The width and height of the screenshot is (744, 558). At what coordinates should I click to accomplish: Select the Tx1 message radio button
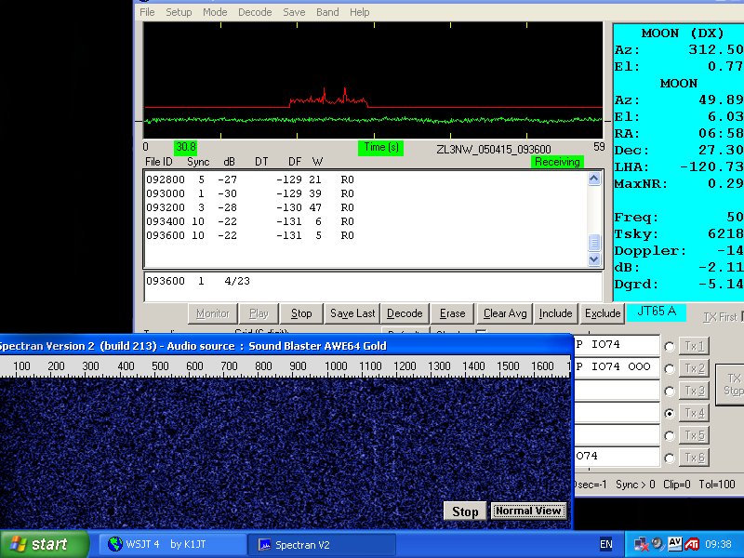click(669, 347)
